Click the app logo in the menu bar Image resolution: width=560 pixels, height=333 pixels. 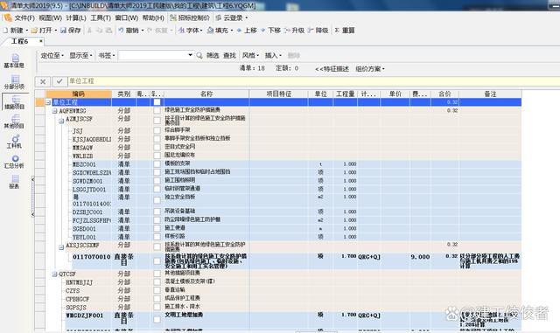click(7, 17)
